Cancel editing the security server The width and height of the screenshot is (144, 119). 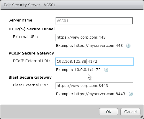130,112
